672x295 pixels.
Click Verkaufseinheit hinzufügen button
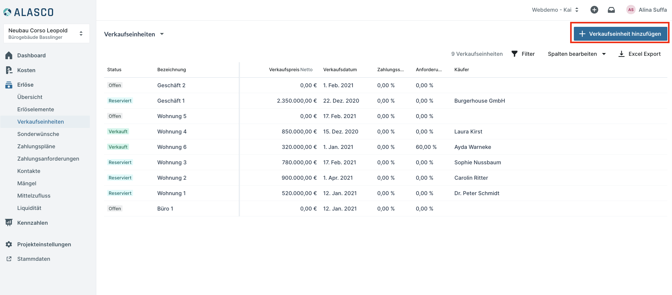click(620, 34)
